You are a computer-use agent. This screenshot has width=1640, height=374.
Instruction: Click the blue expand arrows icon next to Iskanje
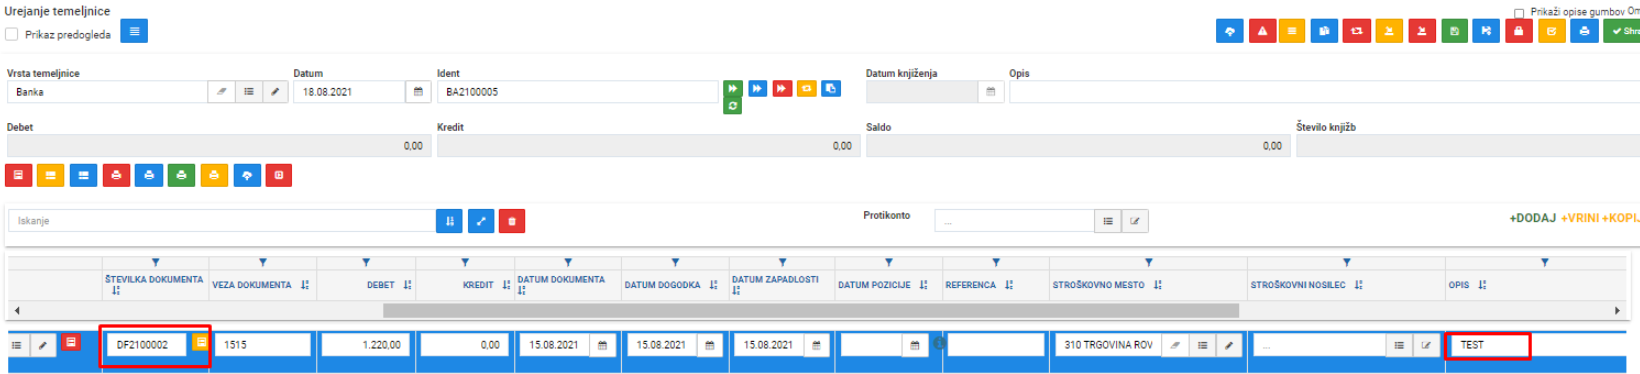[481, 221]
